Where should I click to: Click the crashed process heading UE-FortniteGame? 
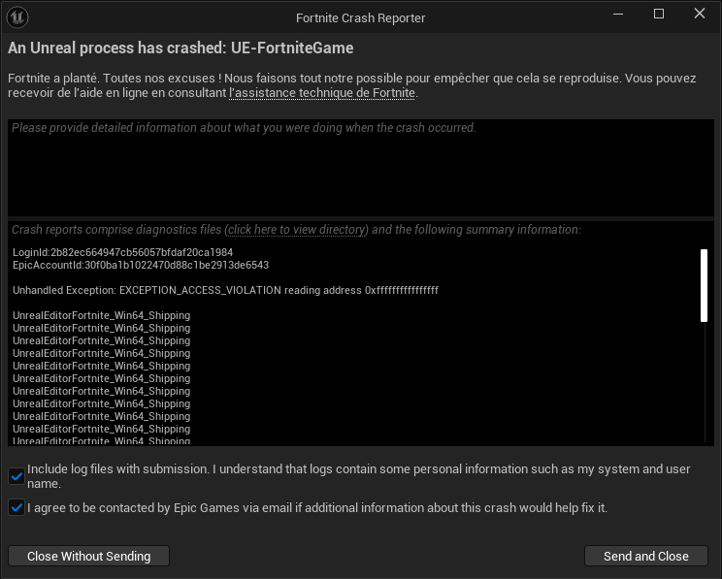tap(180, 48)
